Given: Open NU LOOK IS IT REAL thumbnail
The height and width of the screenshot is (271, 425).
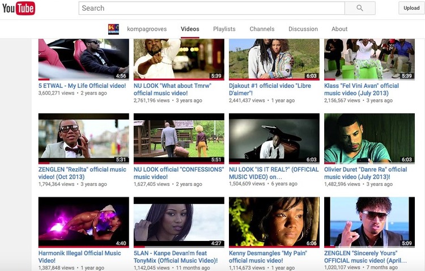Looking at the screenshot, I should [x=274, y=139].
